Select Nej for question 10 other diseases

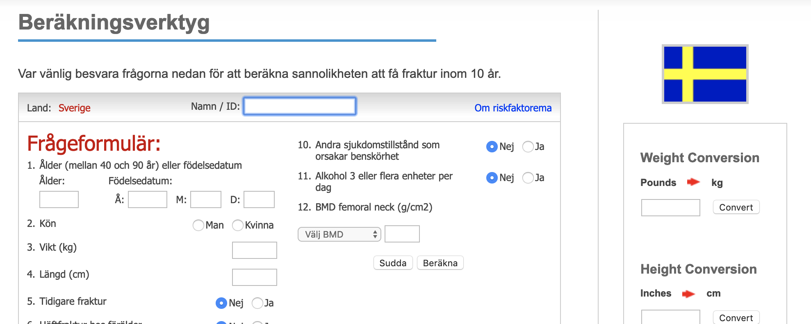492,147
